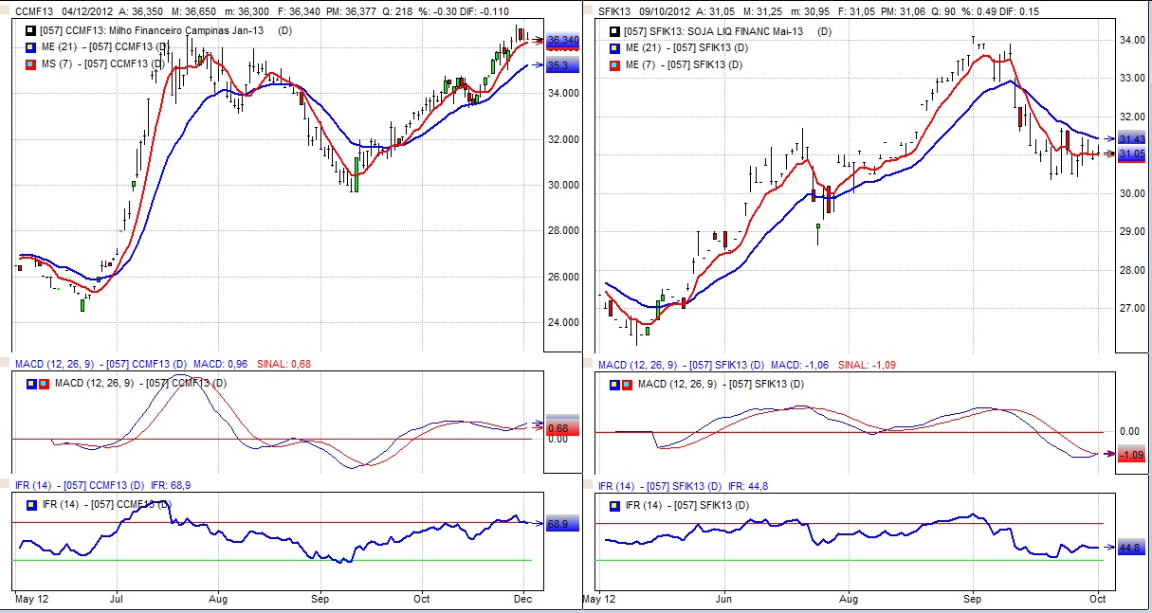Viewport: 1152px width, 613px height.
Task: Click the 44.8 IFR value marker on SFIK13
Action: coord(1130,548)
